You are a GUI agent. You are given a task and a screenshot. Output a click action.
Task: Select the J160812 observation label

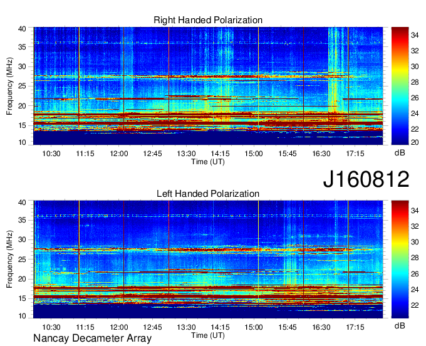pos(366,179)
